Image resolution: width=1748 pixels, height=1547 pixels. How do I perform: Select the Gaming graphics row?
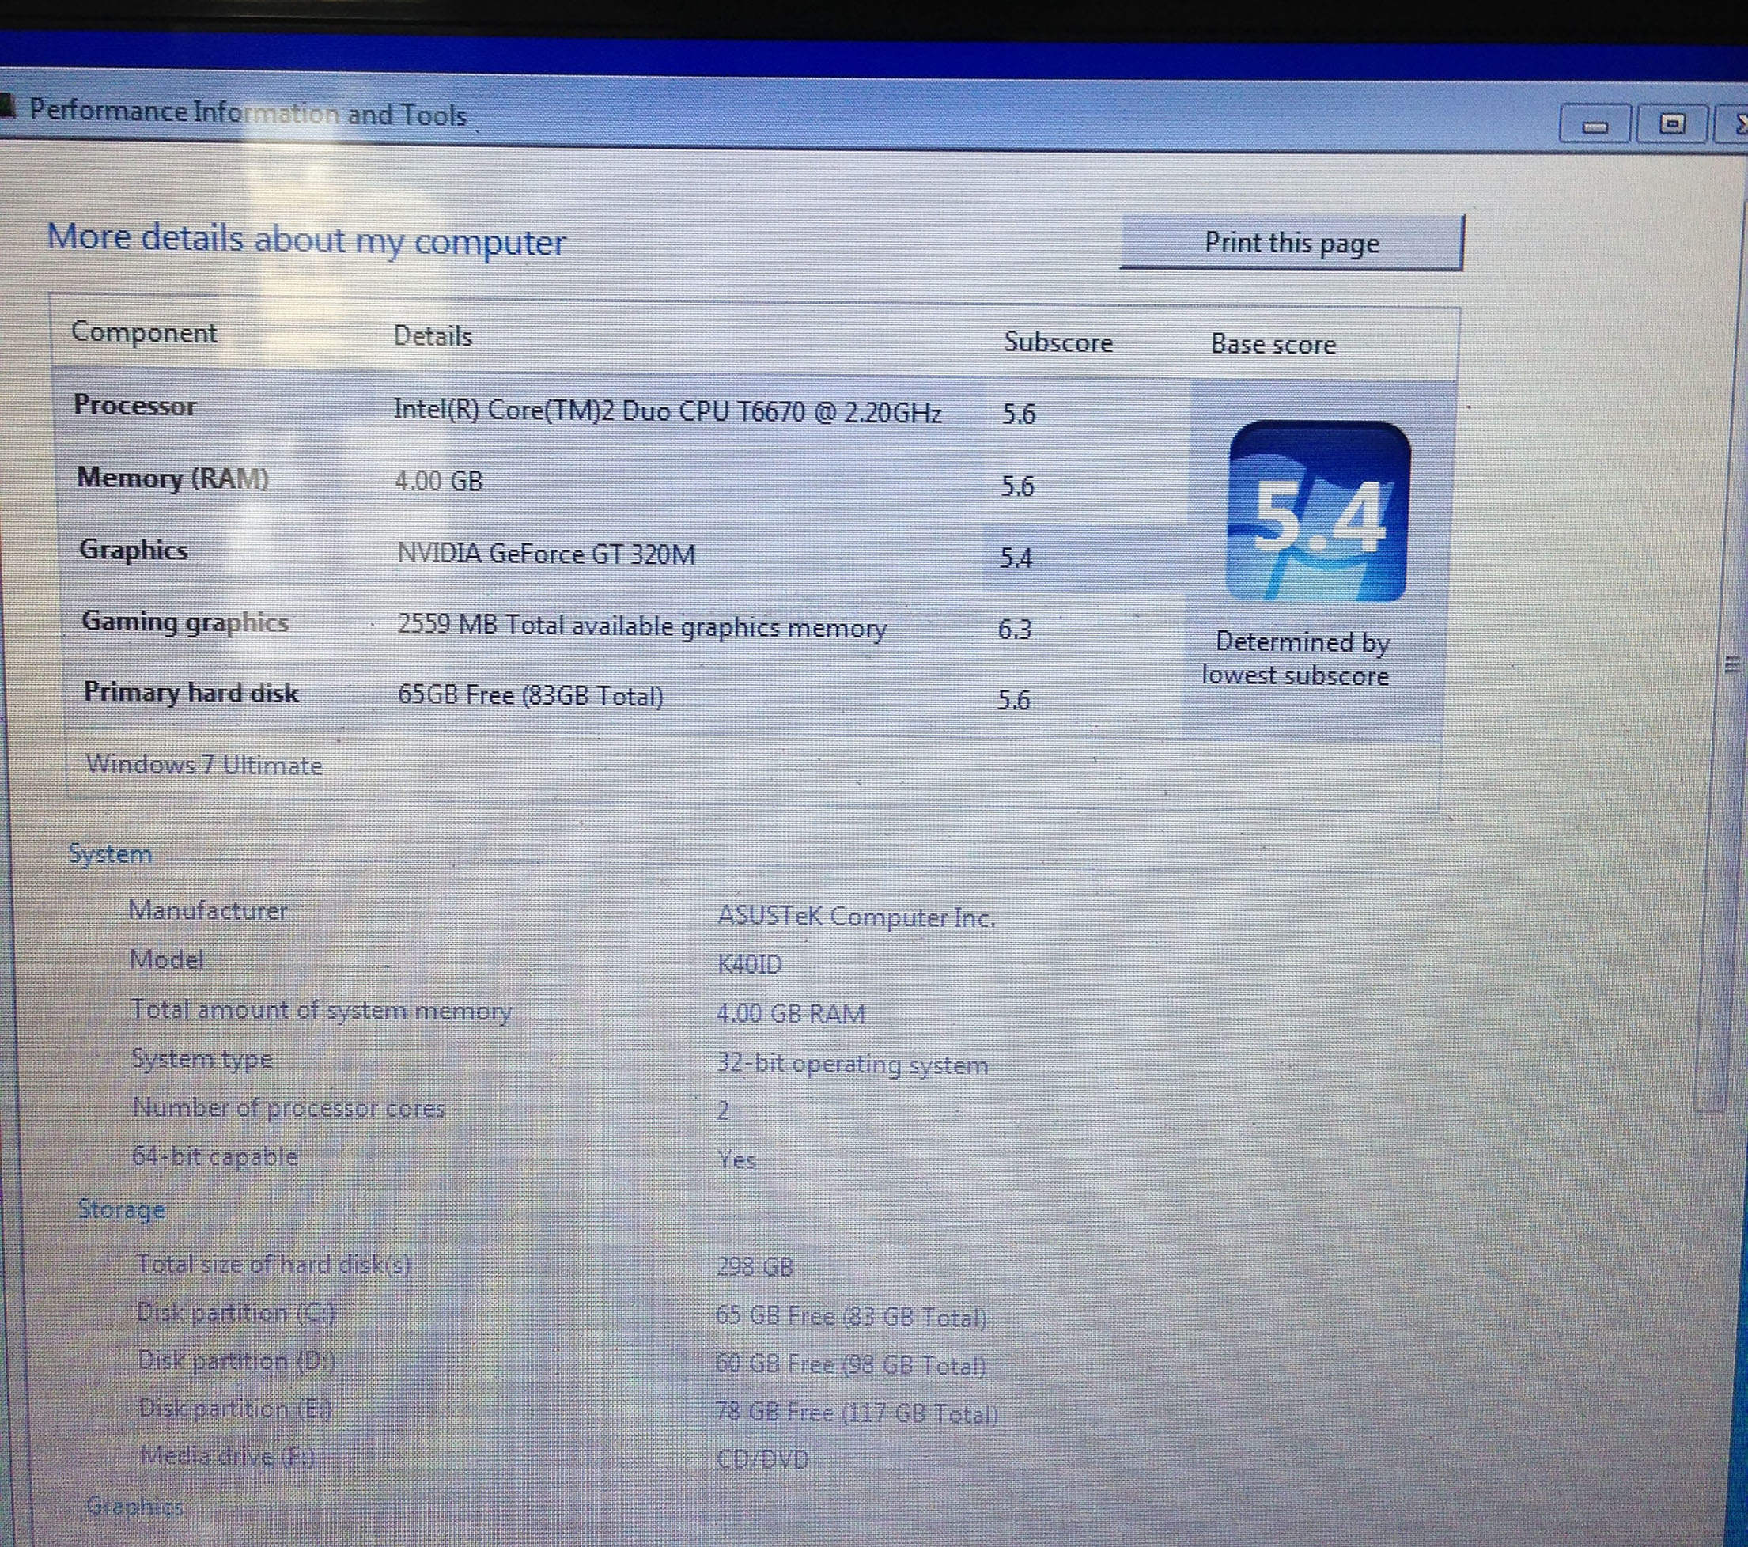[185, 622]
